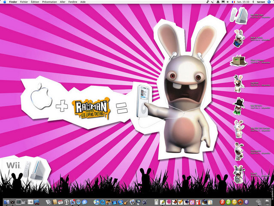Image resolution: width=274 pixels, height=206 pixels.
Task: Select the pirate hat rabbit drive icon
Action: [x=239, y=106]
